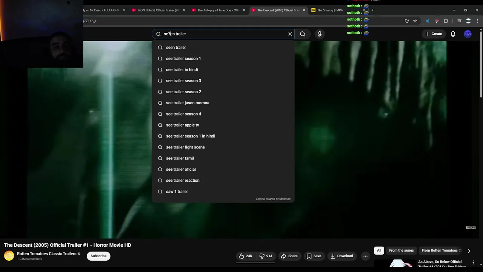The image size is (483, 272).
Task: Click in the 'se7en trailer' search field
Action: (x=223, y=34)
